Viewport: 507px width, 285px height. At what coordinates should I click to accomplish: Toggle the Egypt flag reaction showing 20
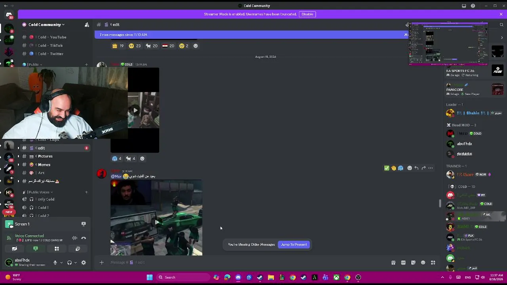(x=168, y=46)
